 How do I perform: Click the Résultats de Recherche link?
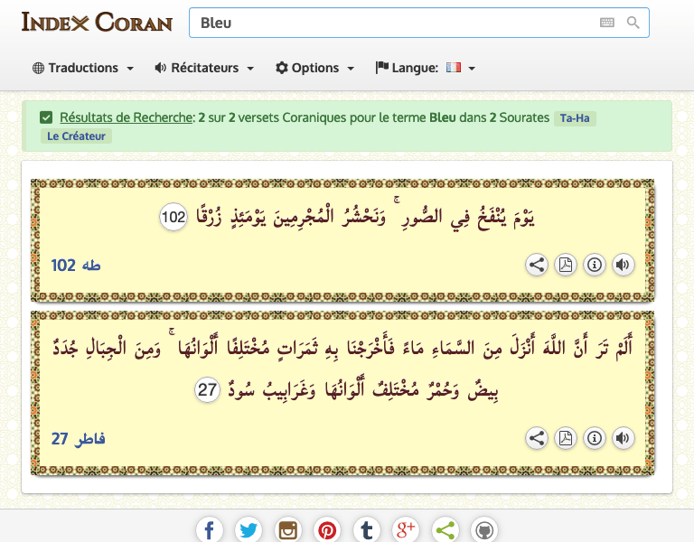tap(126, 117)
